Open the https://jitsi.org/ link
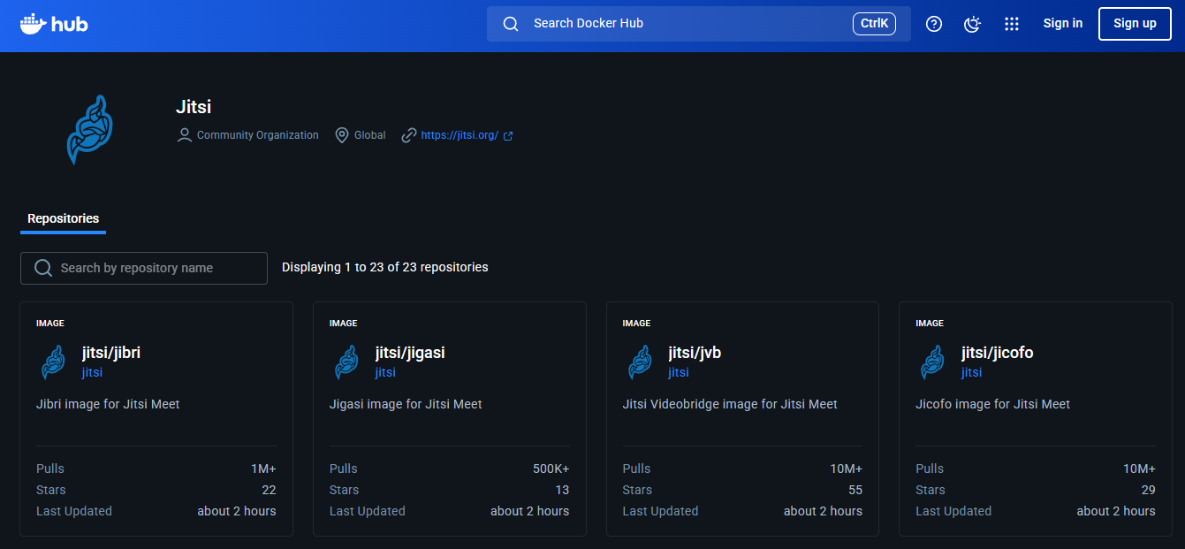The width and height of the screenshot is (1185, 549). pyautogui.click(x=460, y=135)
